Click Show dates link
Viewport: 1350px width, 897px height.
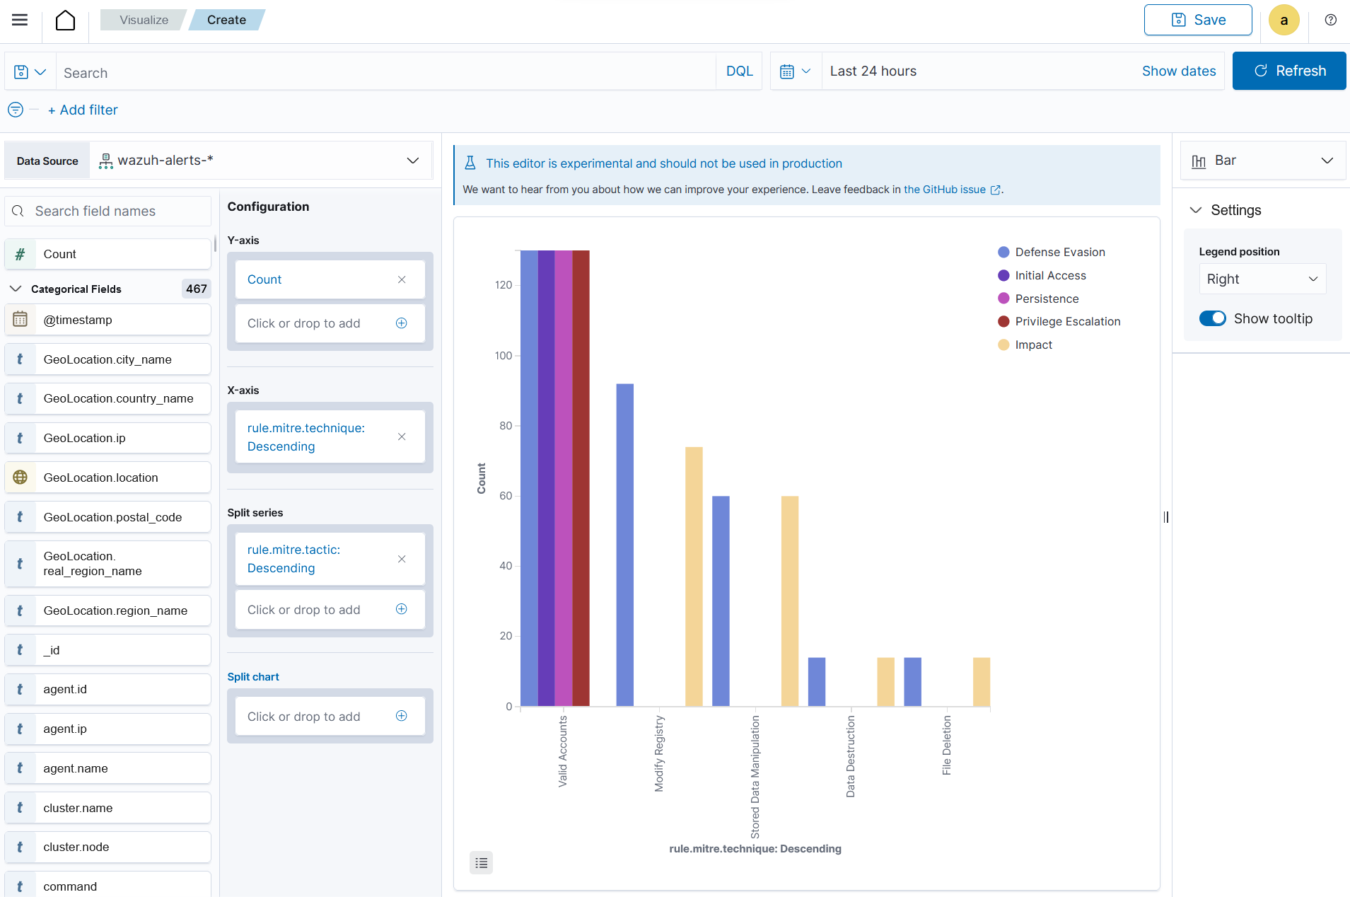point(1178,71)
